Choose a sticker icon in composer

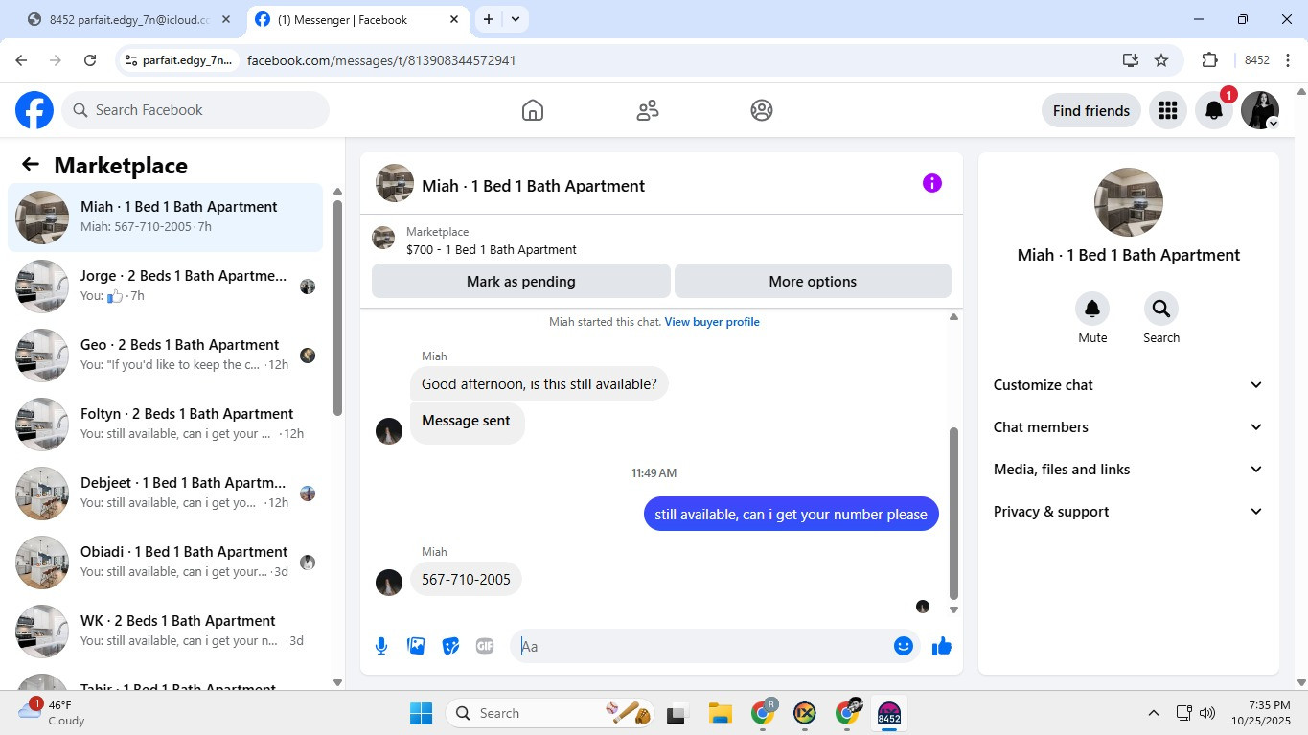click(x=450, y=646)
